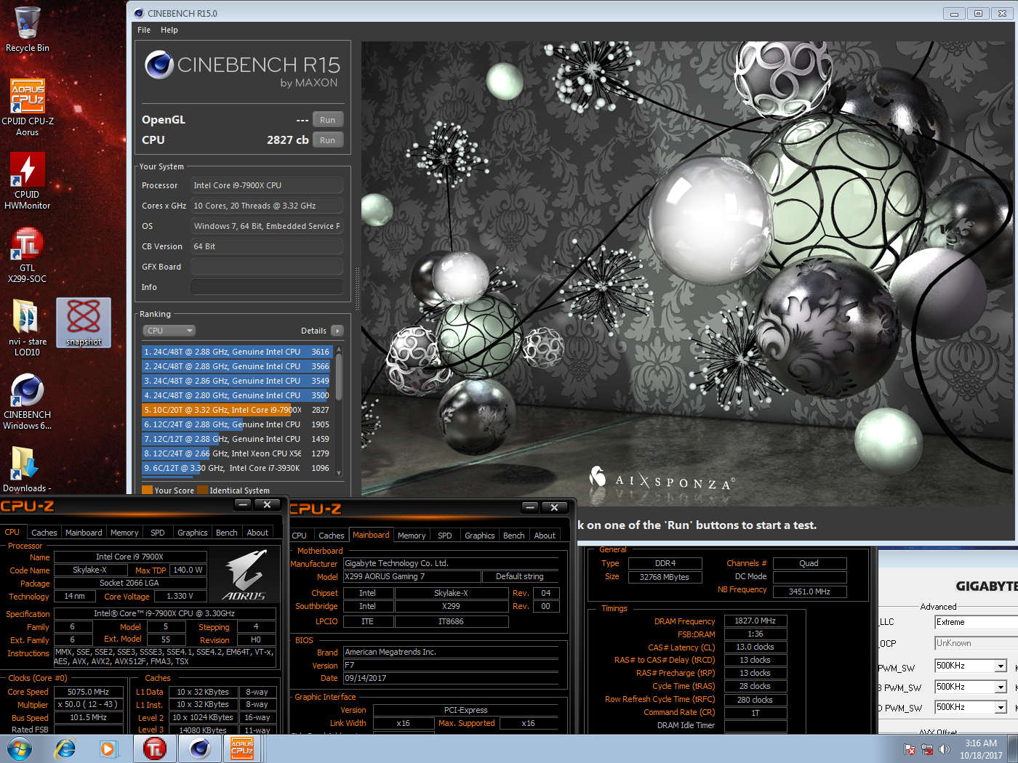1018x763 pixels.
Task: Switch to Bench tab in left CPU-Z
Action: pyautogui.click(x=227, y=533)
